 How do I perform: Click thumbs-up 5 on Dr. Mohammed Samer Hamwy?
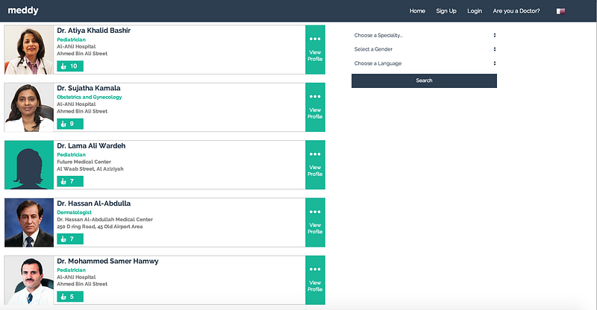point(70,297)
